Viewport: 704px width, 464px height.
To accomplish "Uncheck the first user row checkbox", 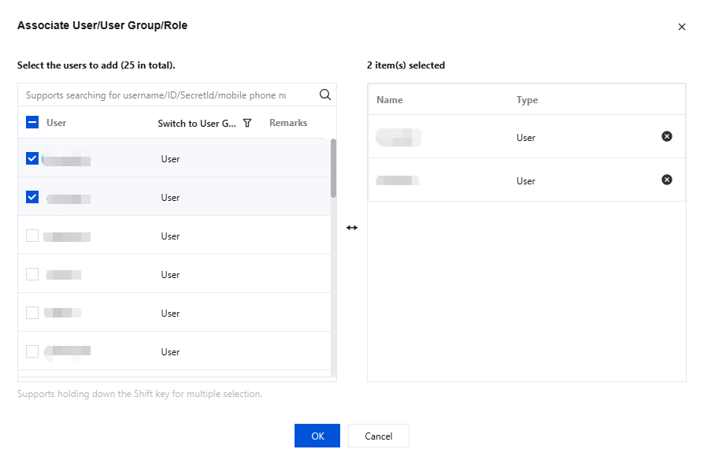I will tap(32, 158).
